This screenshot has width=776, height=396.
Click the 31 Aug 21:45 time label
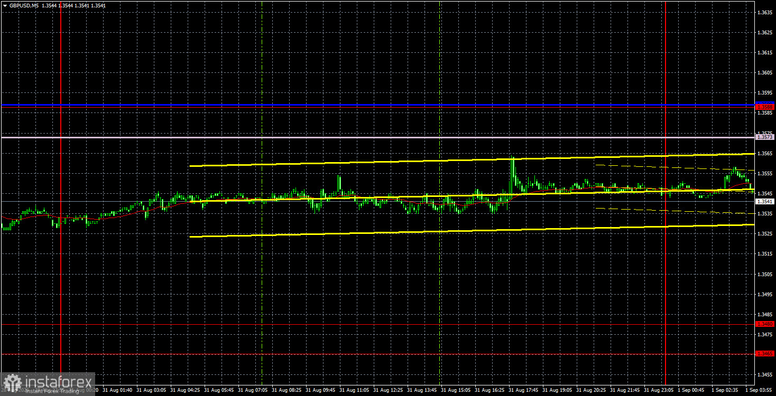tap(624, 390)
